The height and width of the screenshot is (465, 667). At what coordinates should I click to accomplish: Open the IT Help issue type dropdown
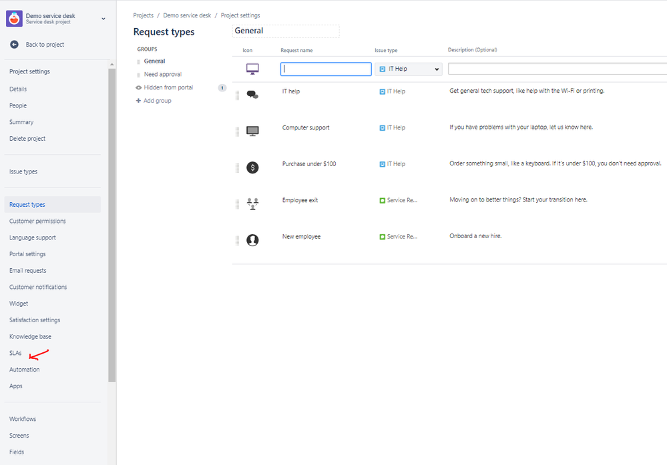tap(409, 69)
